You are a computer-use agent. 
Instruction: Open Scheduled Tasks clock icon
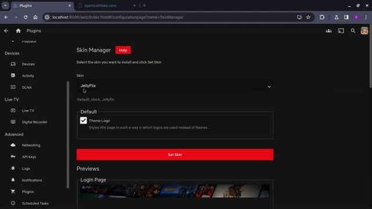click(x=13, y=203)
